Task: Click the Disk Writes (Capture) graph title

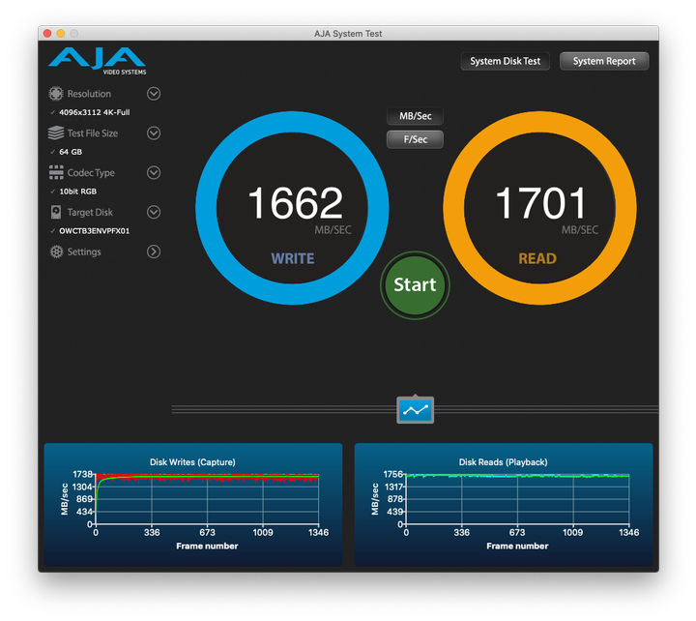Action: [192, 462]
